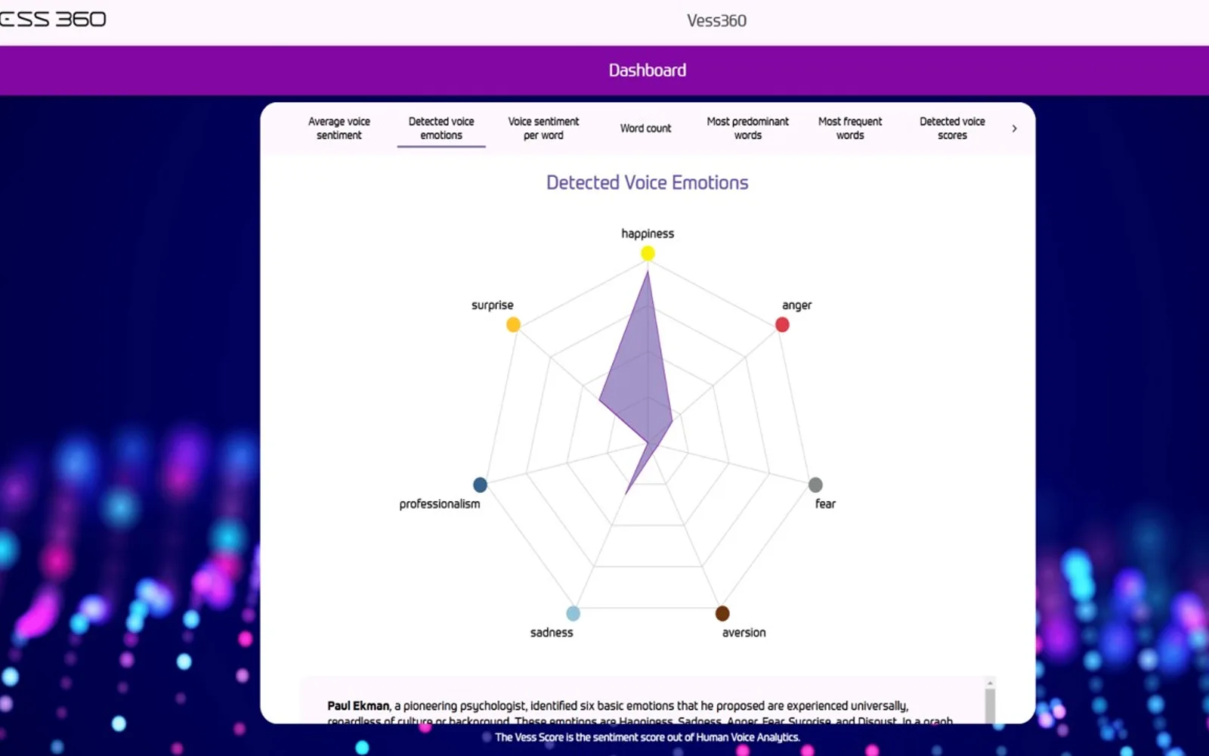Click the red anger marker dot
Screen dimensions: 1209x756
[782, 324]
